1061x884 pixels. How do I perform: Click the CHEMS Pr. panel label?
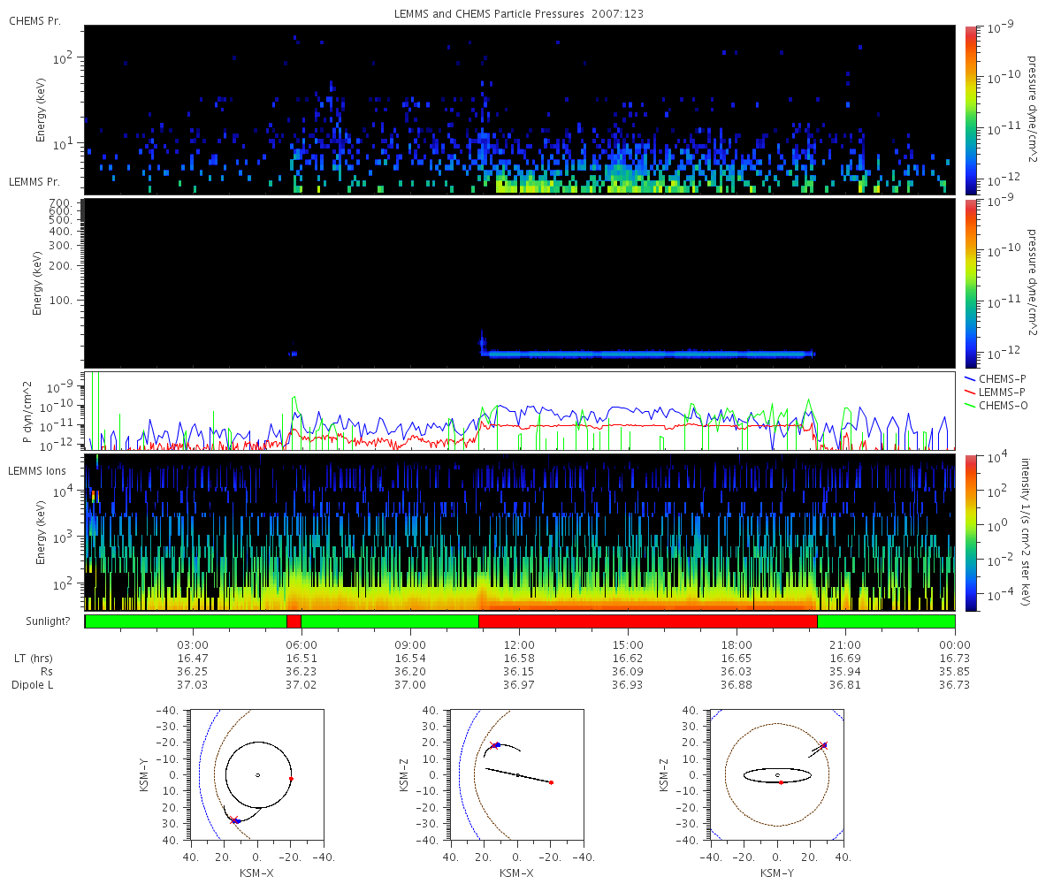click(34, 20)
